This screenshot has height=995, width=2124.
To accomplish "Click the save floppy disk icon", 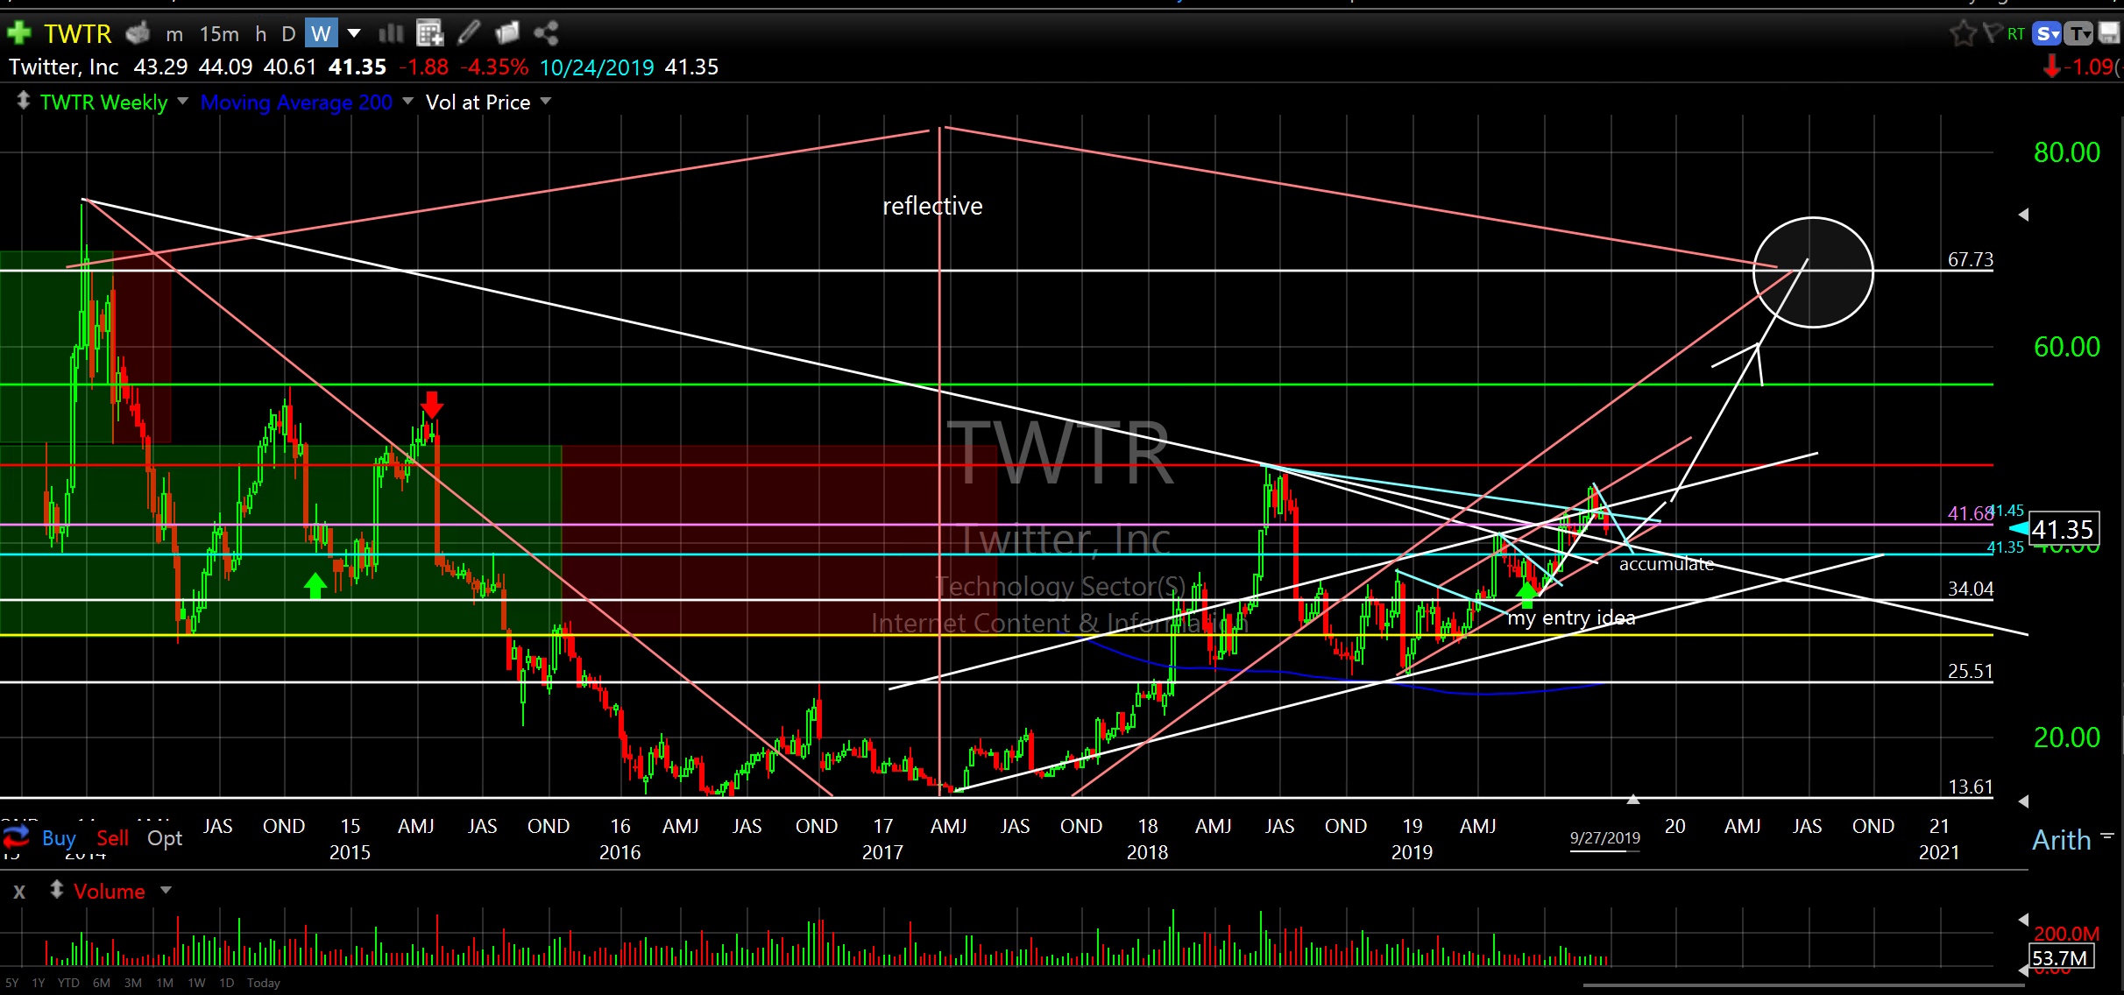I will point(2109,33).
